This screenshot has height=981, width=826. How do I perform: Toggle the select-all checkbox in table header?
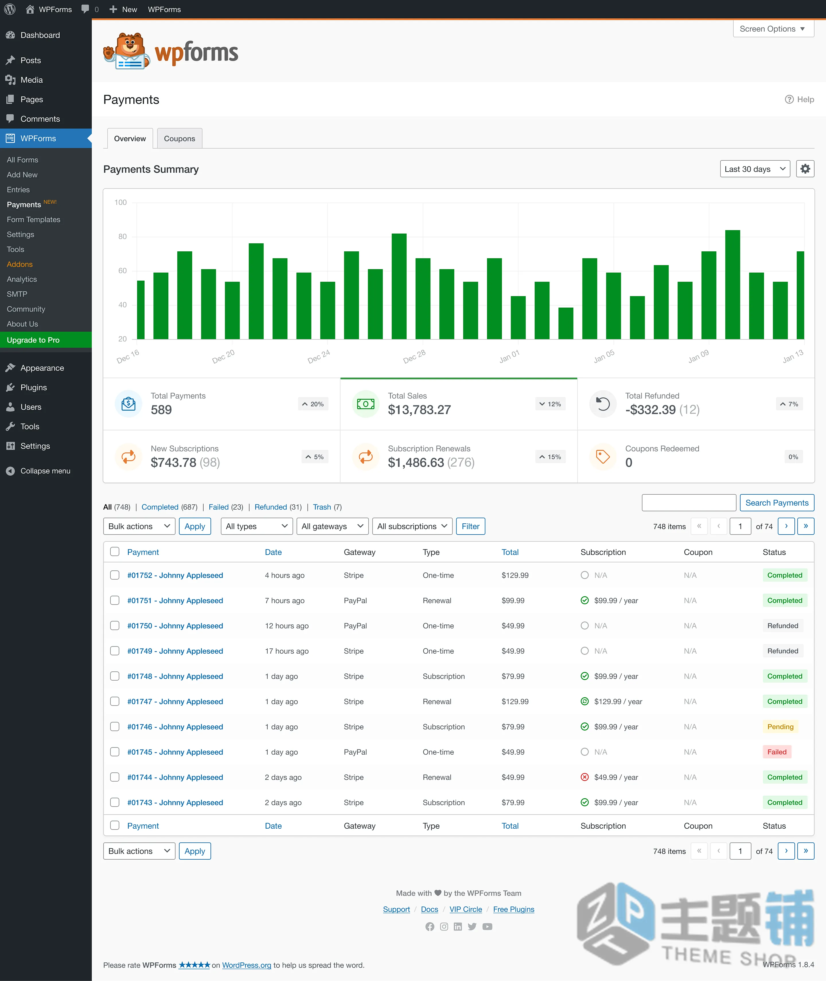click(115, 552)
